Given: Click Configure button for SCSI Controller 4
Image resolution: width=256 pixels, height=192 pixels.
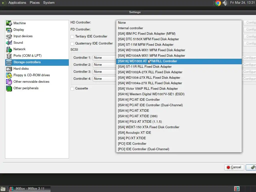Looking at the screenshot, I should [x=249, y=79].
